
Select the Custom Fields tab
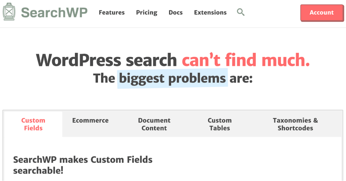coord(33,124)
